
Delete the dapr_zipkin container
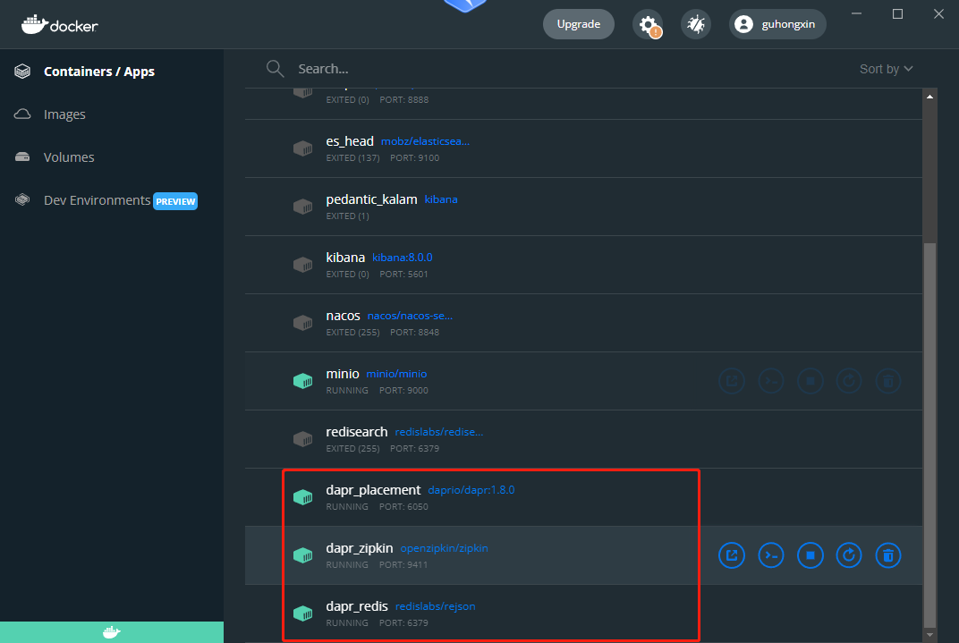[x=888, y=555]
